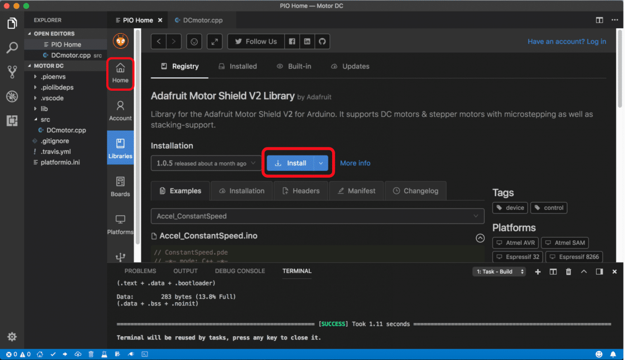Maximize the terminal panel with the up chevron
Image resolution: width=625 pixels, height=360 pixels.
pos(584,272)
